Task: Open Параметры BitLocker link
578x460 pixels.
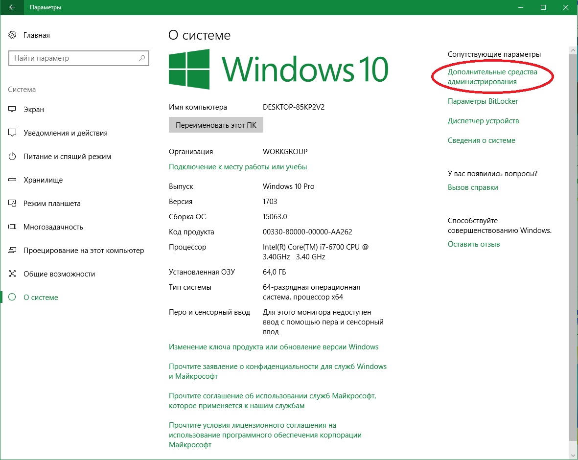Action: point(483,101)
